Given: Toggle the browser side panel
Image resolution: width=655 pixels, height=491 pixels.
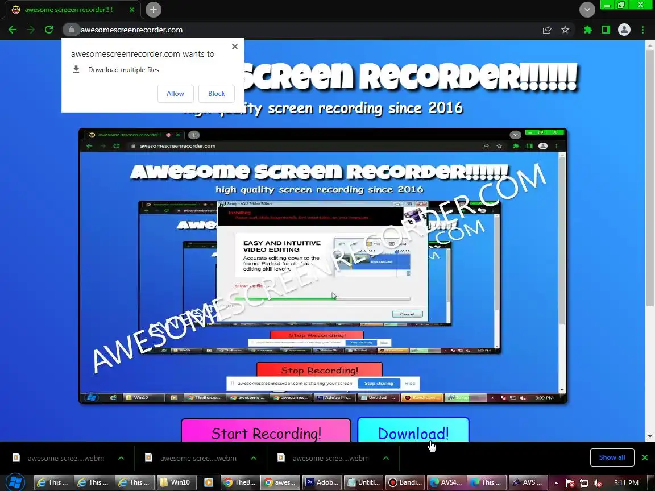Looking at the screenshot, I should click(x=606, y=30).
